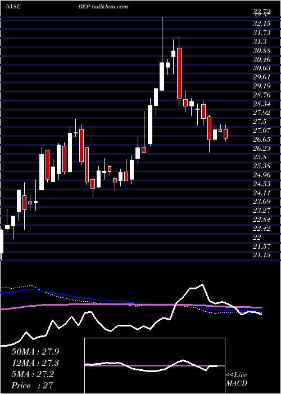The width and height of the screenshot is (281, 394).
Task: Click the 32.15 price axis label
Action: click(262, 24)
